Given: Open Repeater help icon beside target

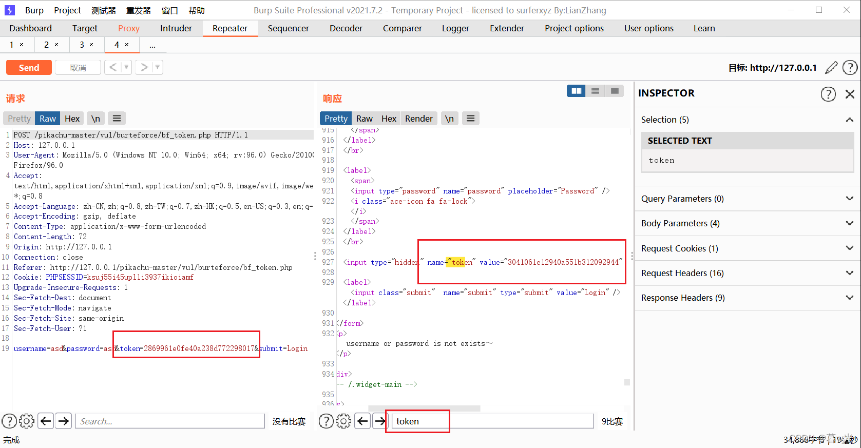Looking at the screenshot, I should click(x=850, y=67).
